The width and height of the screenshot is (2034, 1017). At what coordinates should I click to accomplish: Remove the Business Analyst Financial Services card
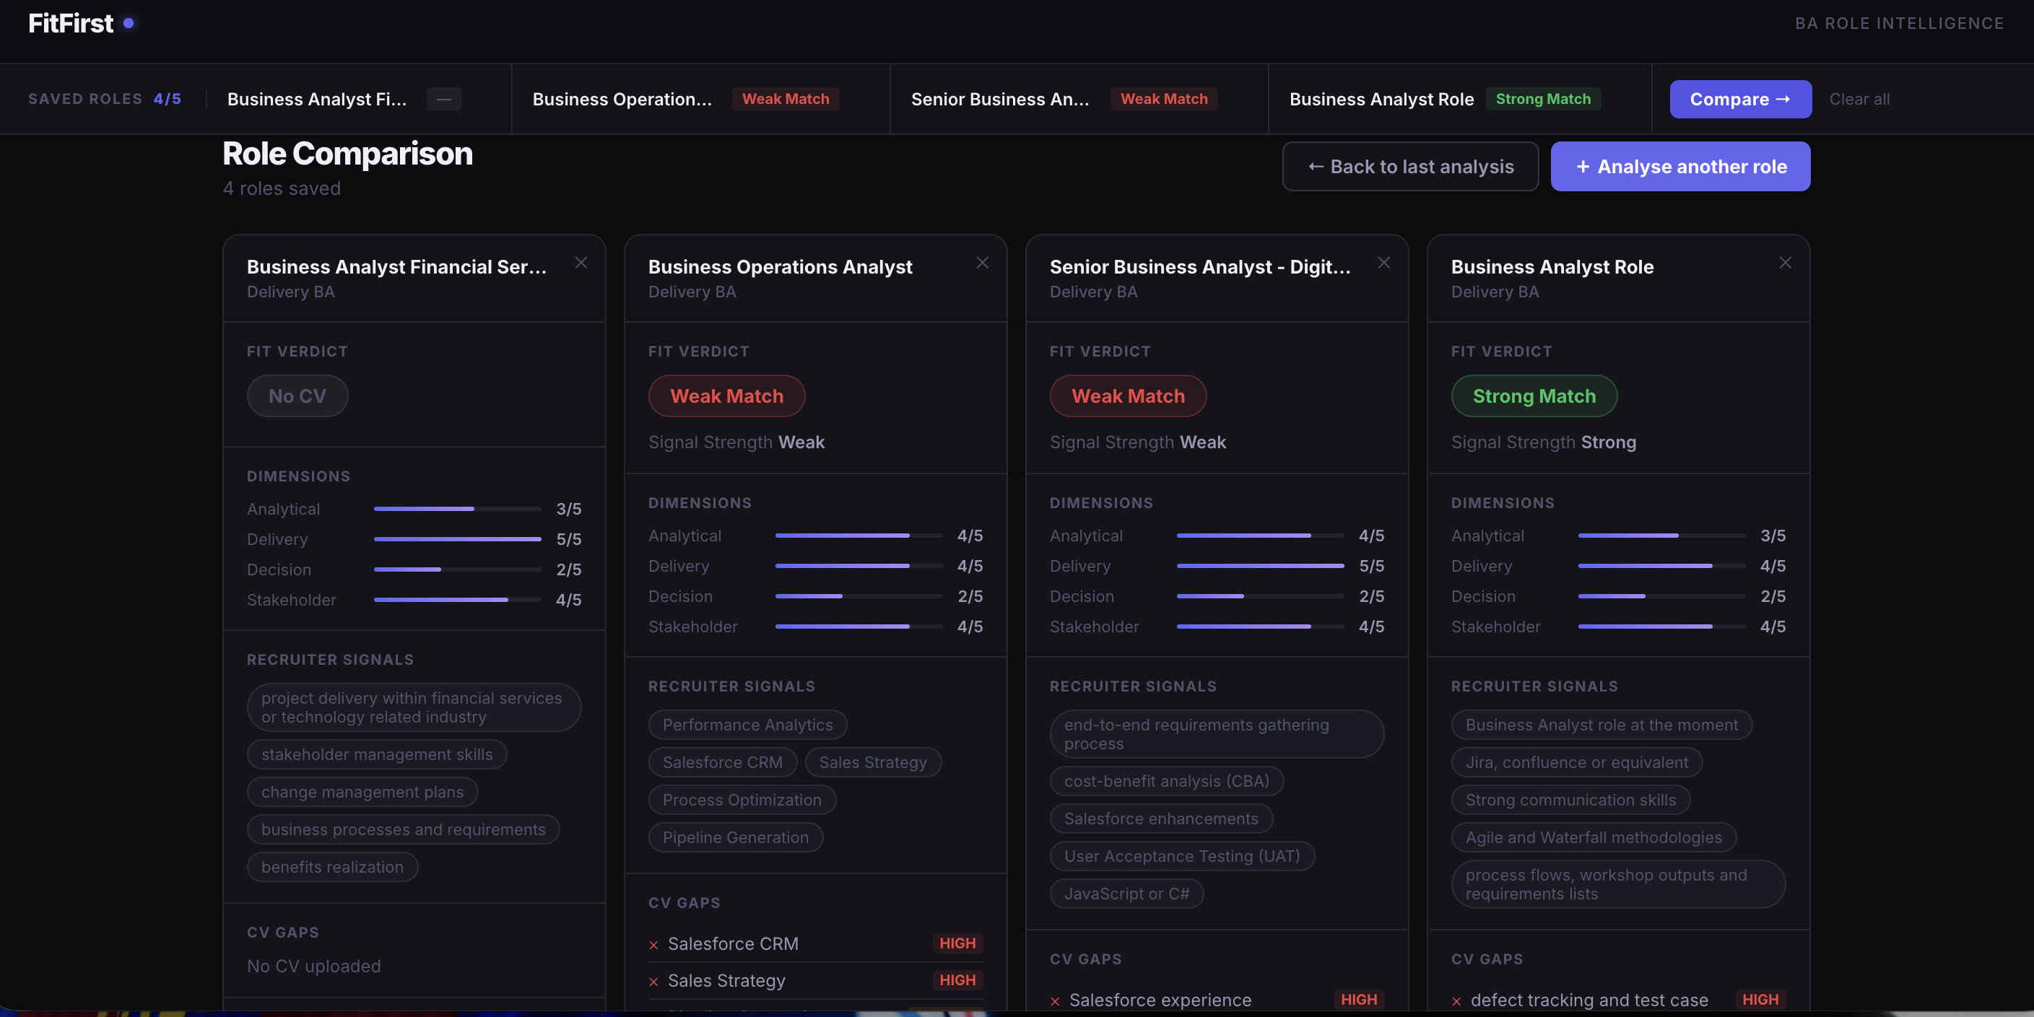(581, 263)
